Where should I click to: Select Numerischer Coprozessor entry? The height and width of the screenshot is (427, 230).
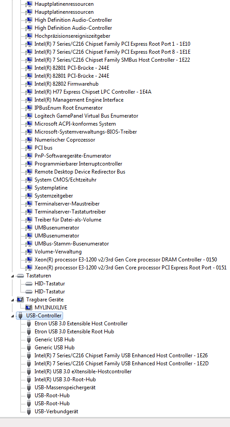65,140
